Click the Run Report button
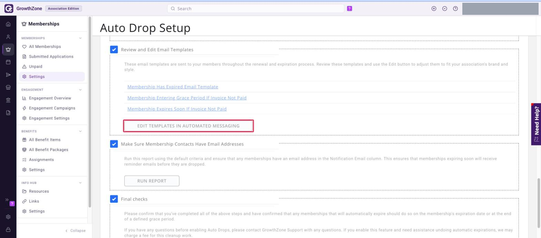 point(152,181)
